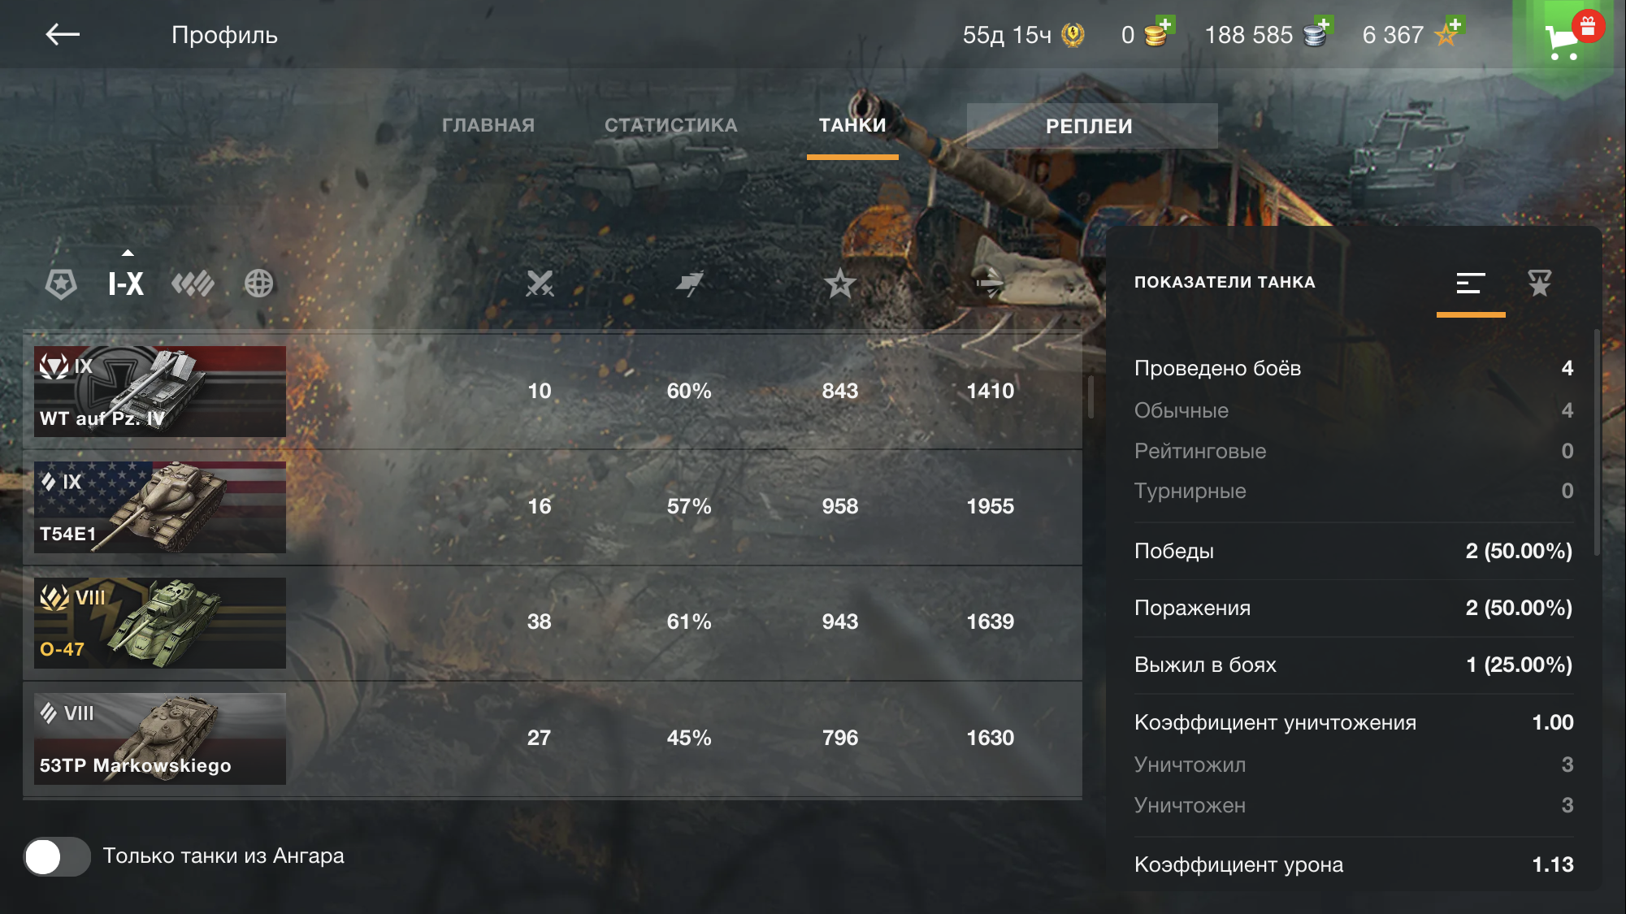Filter tanks by nation globe icon
This screenshot has height=914, width=1626.
(258, 284)
